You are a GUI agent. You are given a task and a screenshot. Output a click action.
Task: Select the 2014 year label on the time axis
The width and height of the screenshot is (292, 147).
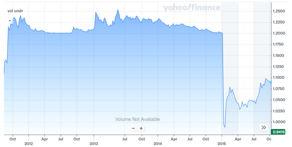pos(158,144)
